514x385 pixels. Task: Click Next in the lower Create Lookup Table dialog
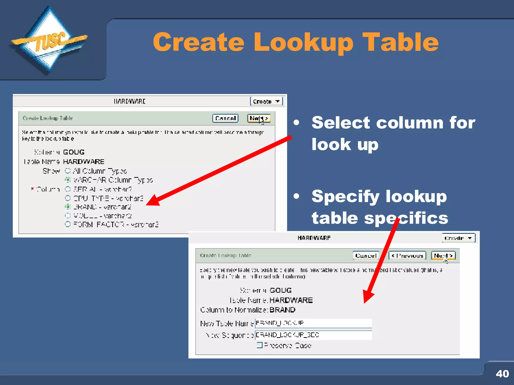click(443, 256)
